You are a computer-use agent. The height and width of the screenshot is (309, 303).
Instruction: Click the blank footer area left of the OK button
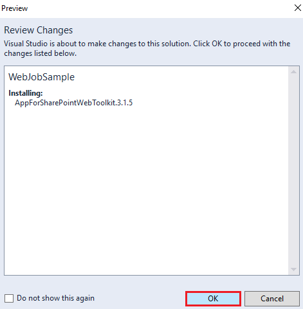coord(140,298)
